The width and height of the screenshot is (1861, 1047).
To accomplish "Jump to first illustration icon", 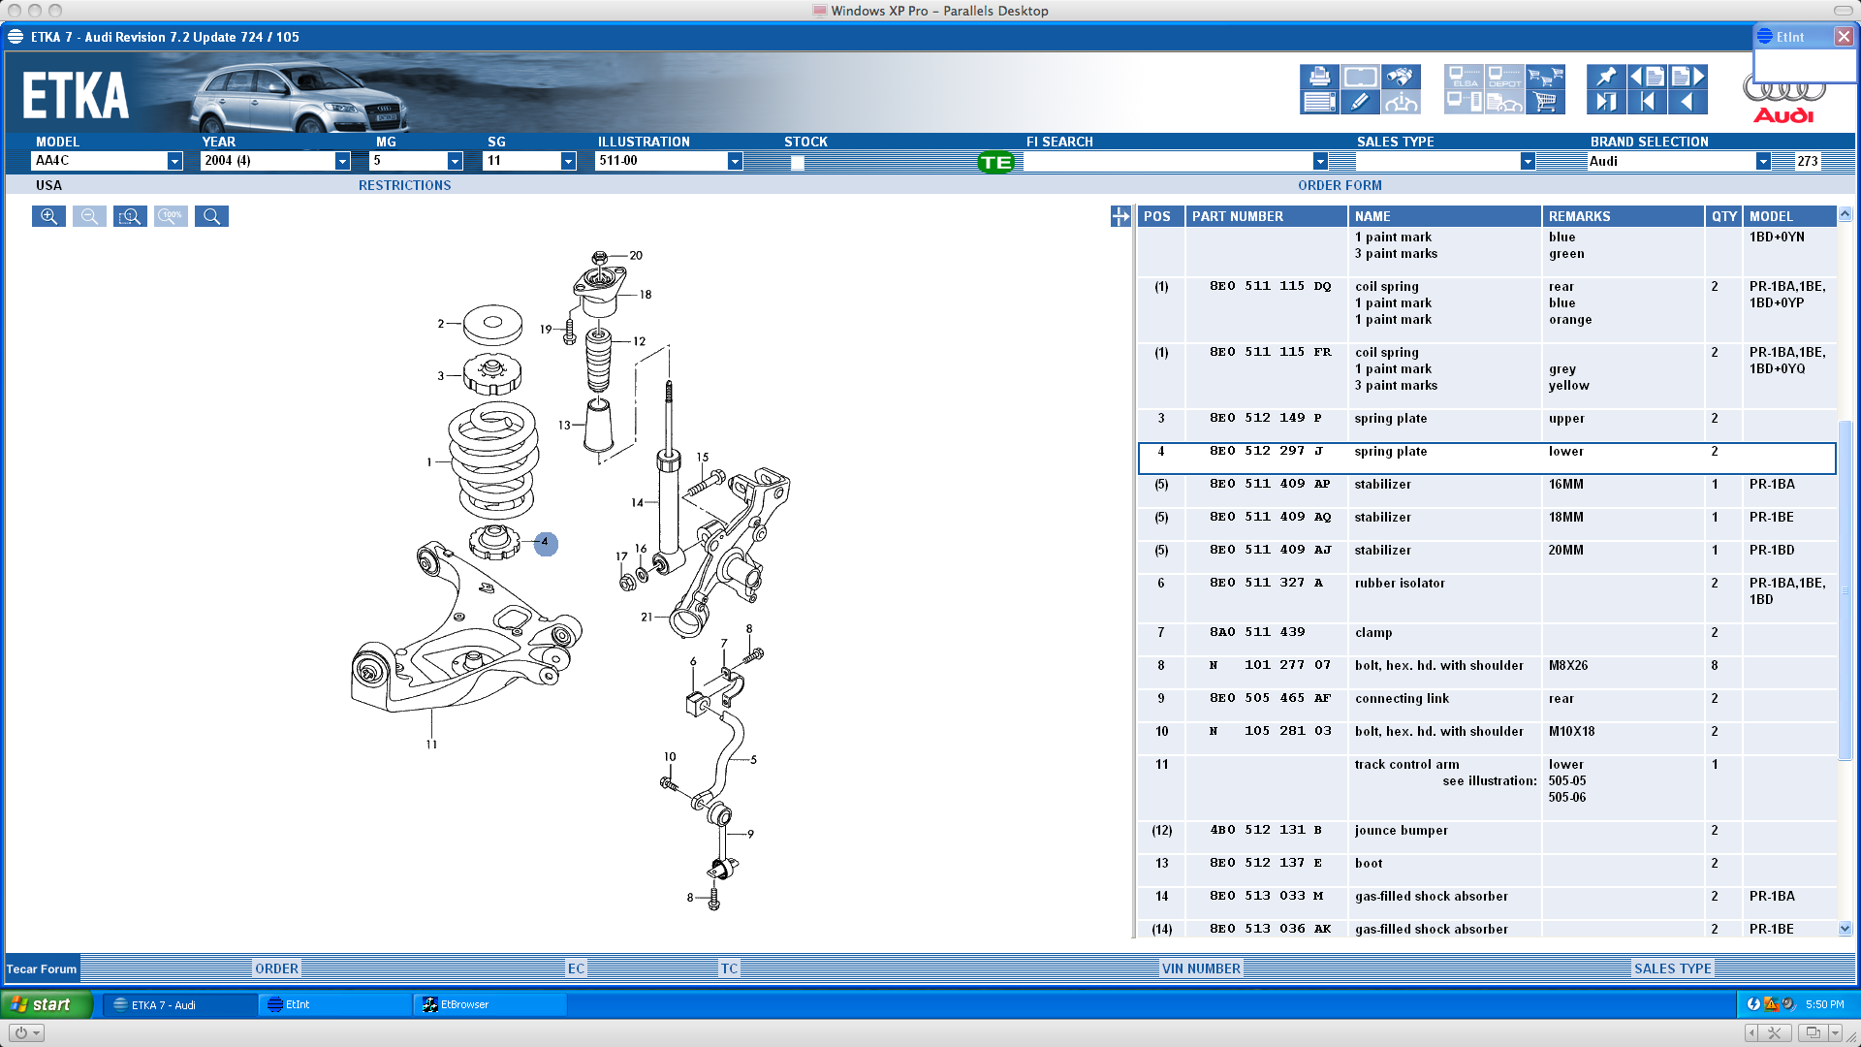I will (1647, 102).
